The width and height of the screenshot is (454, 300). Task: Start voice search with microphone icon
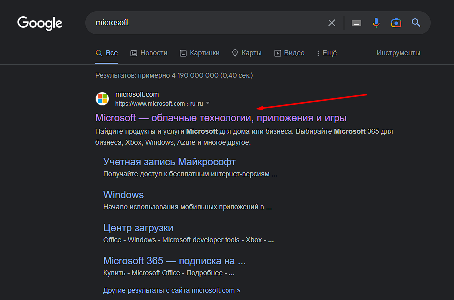click(x=376, y=23)
